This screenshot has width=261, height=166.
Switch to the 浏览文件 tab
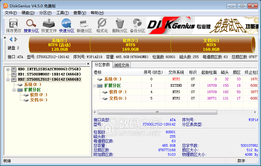coord(122,65)
